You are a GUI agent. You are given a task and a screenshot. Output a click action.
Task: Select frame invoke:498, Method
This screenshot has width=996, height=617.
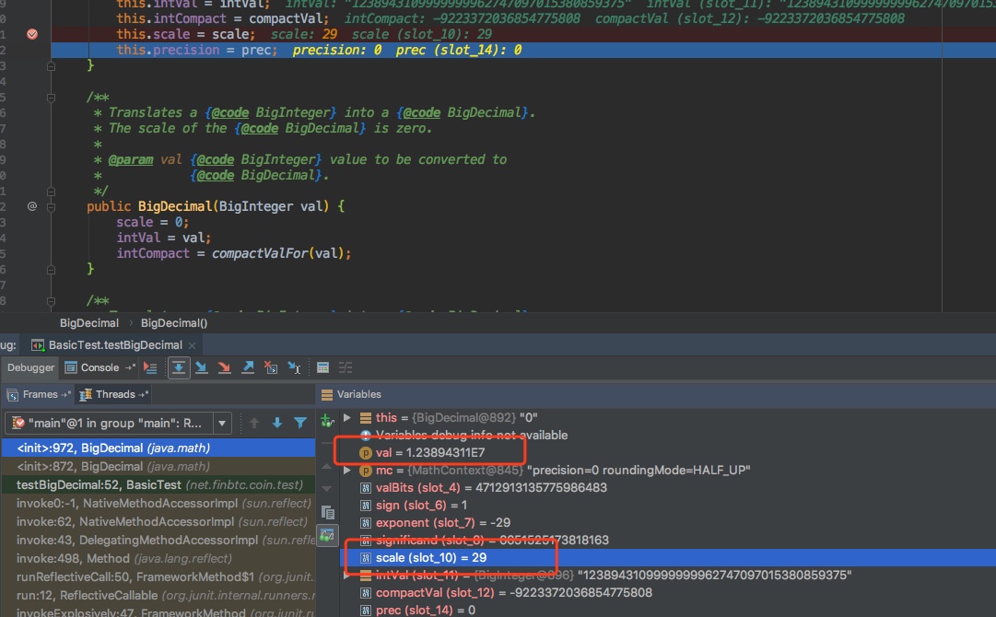click(158, 559)
